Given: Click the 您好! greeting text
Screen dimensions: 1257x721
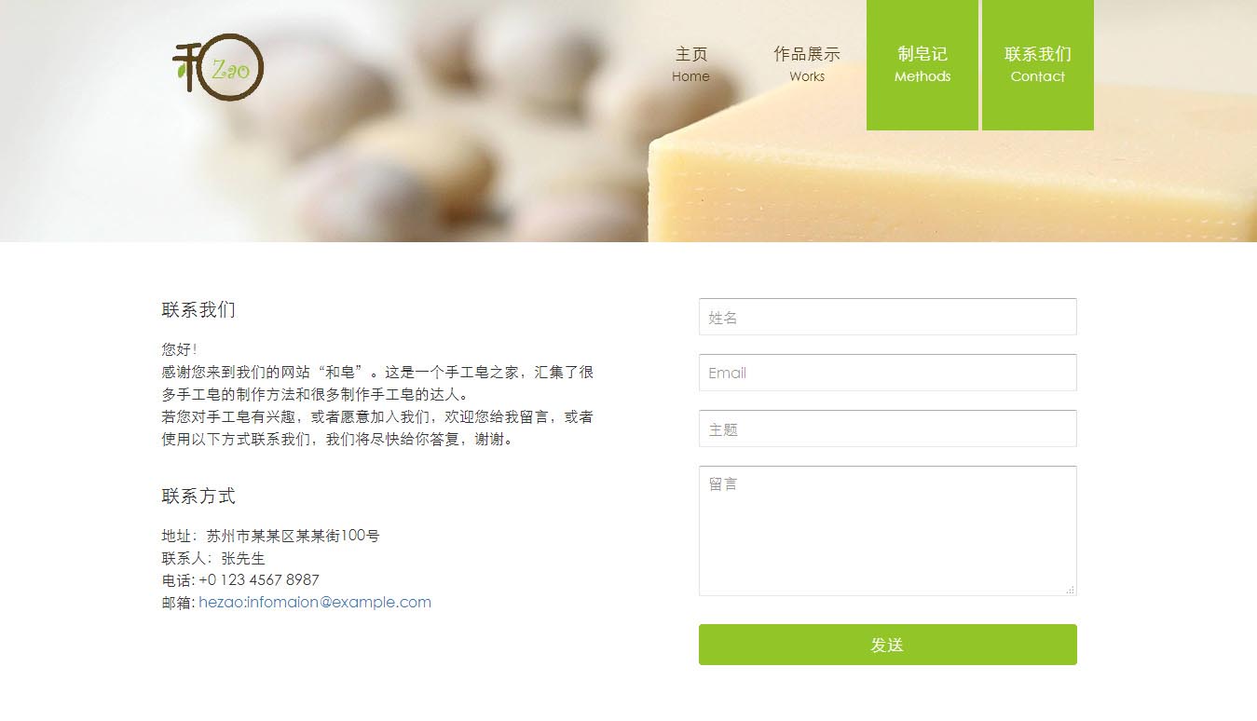Looking at the screenshot, I should [x=180, y=349].
